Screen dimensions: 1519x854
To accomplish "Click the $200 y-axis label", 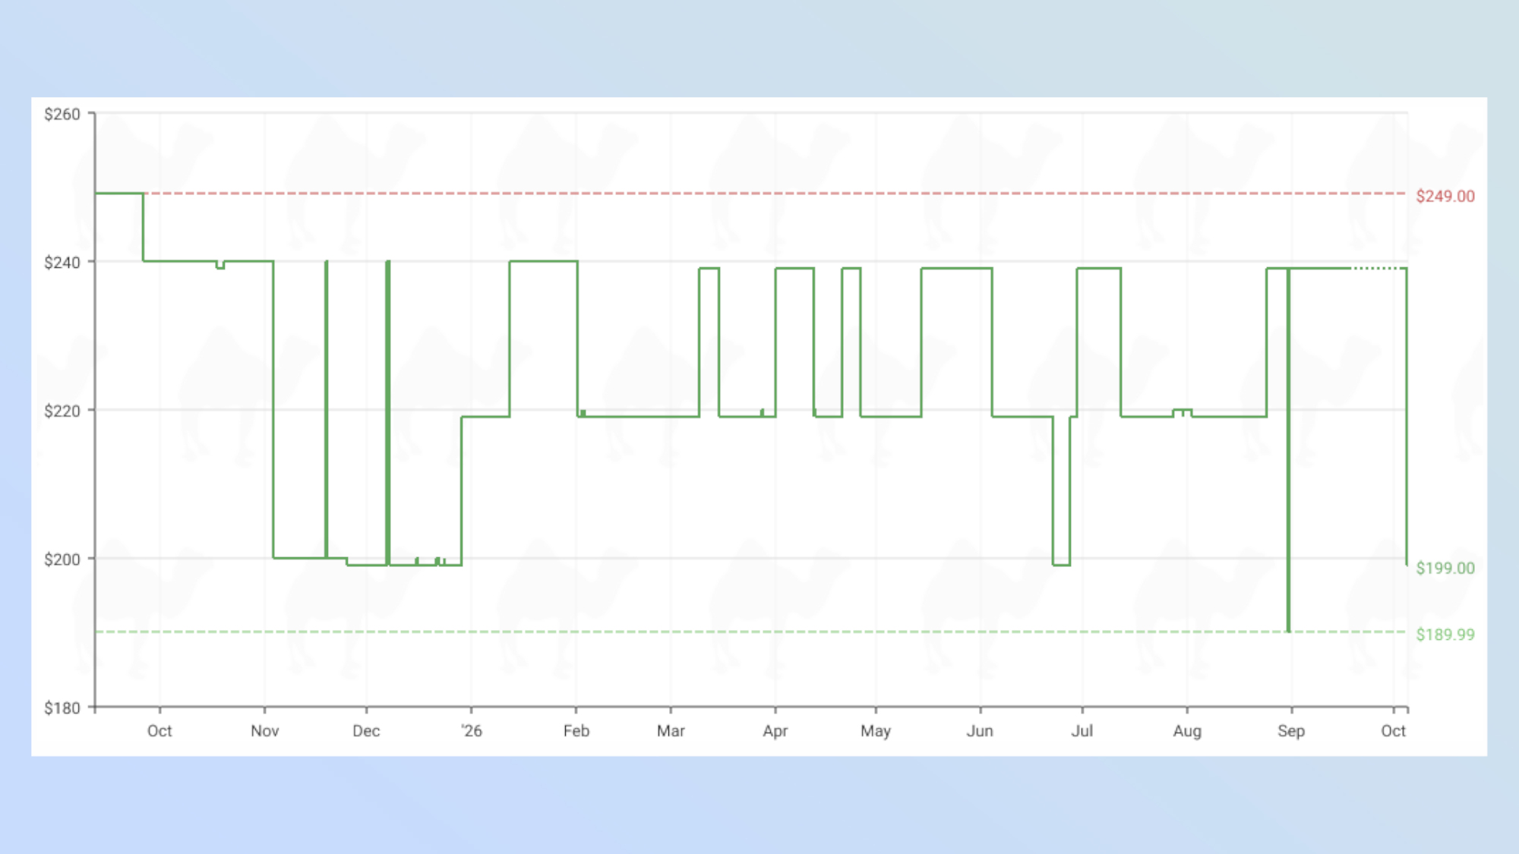I will (62, 559).
